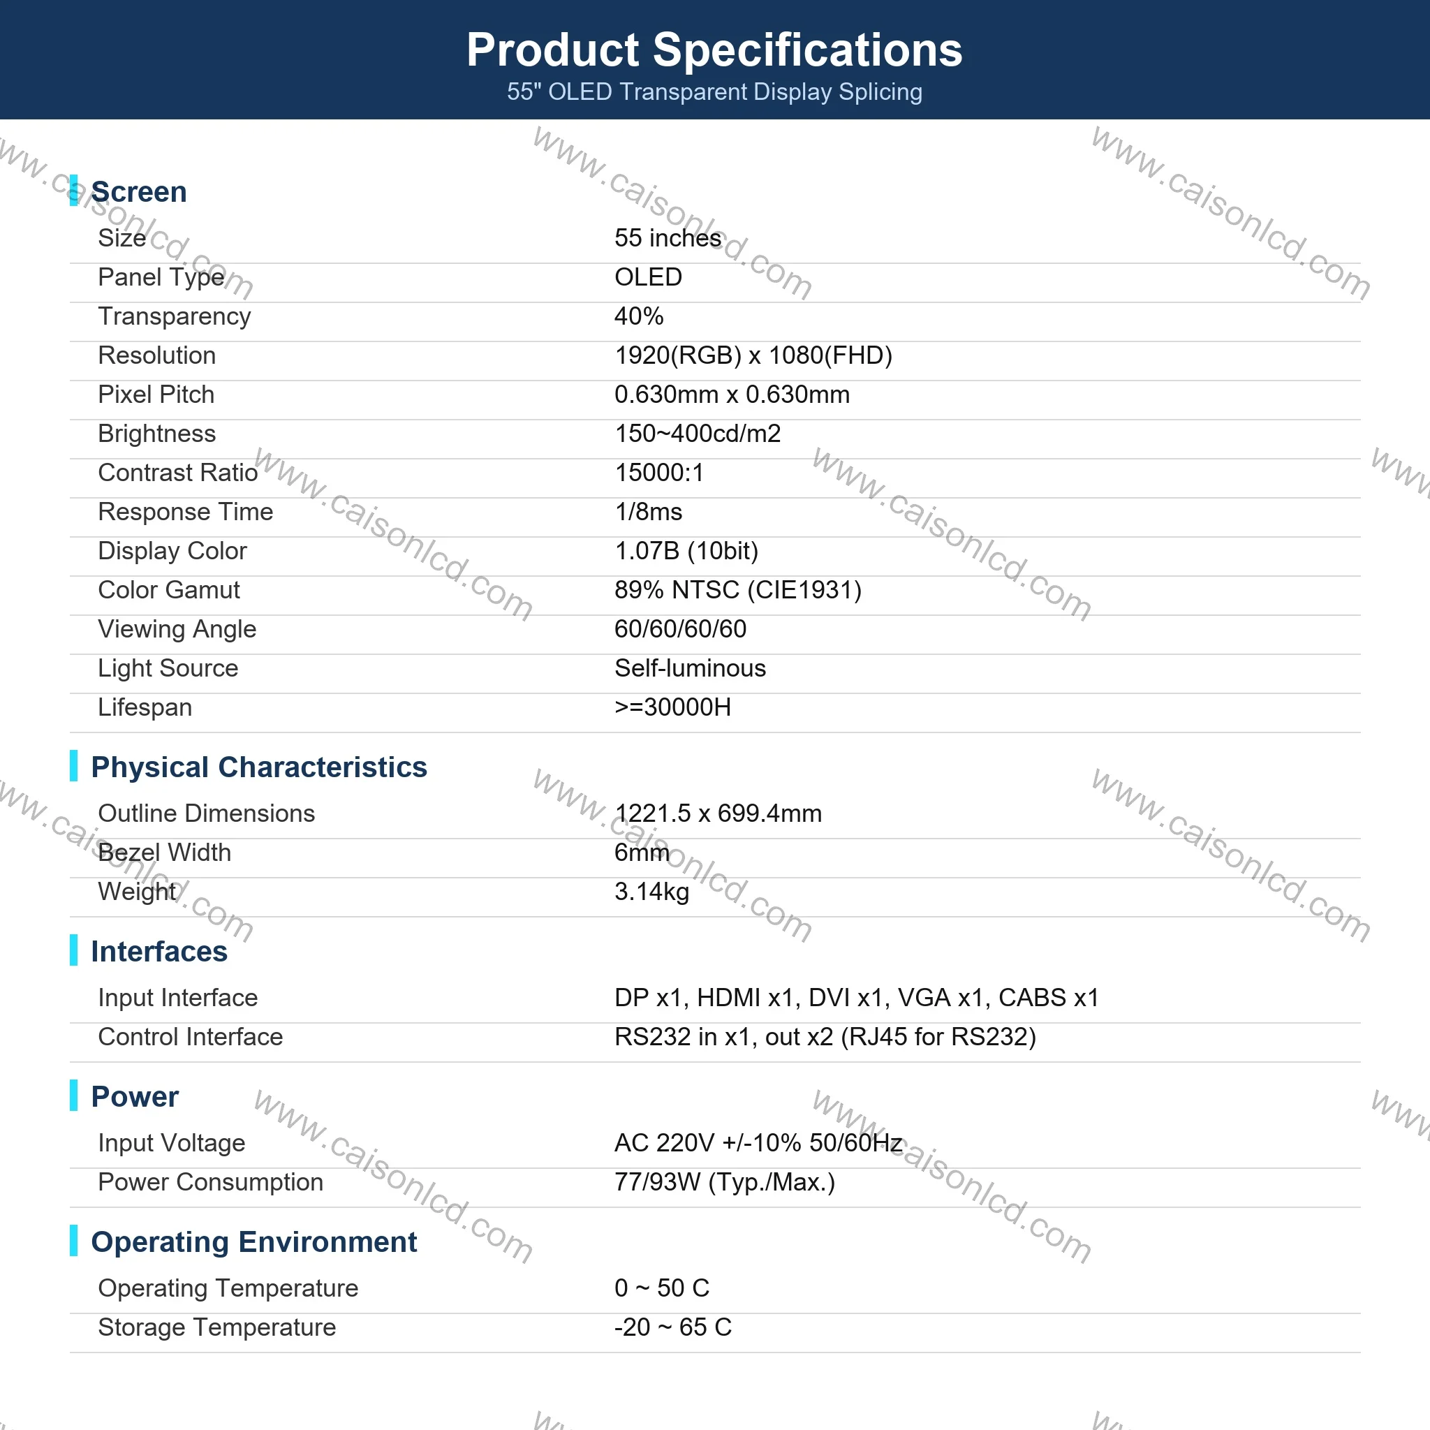Image resolution: width=1430 pixels, height=1430 pixels.
Task: Select the Input Interface ports list
Action: 856,998
